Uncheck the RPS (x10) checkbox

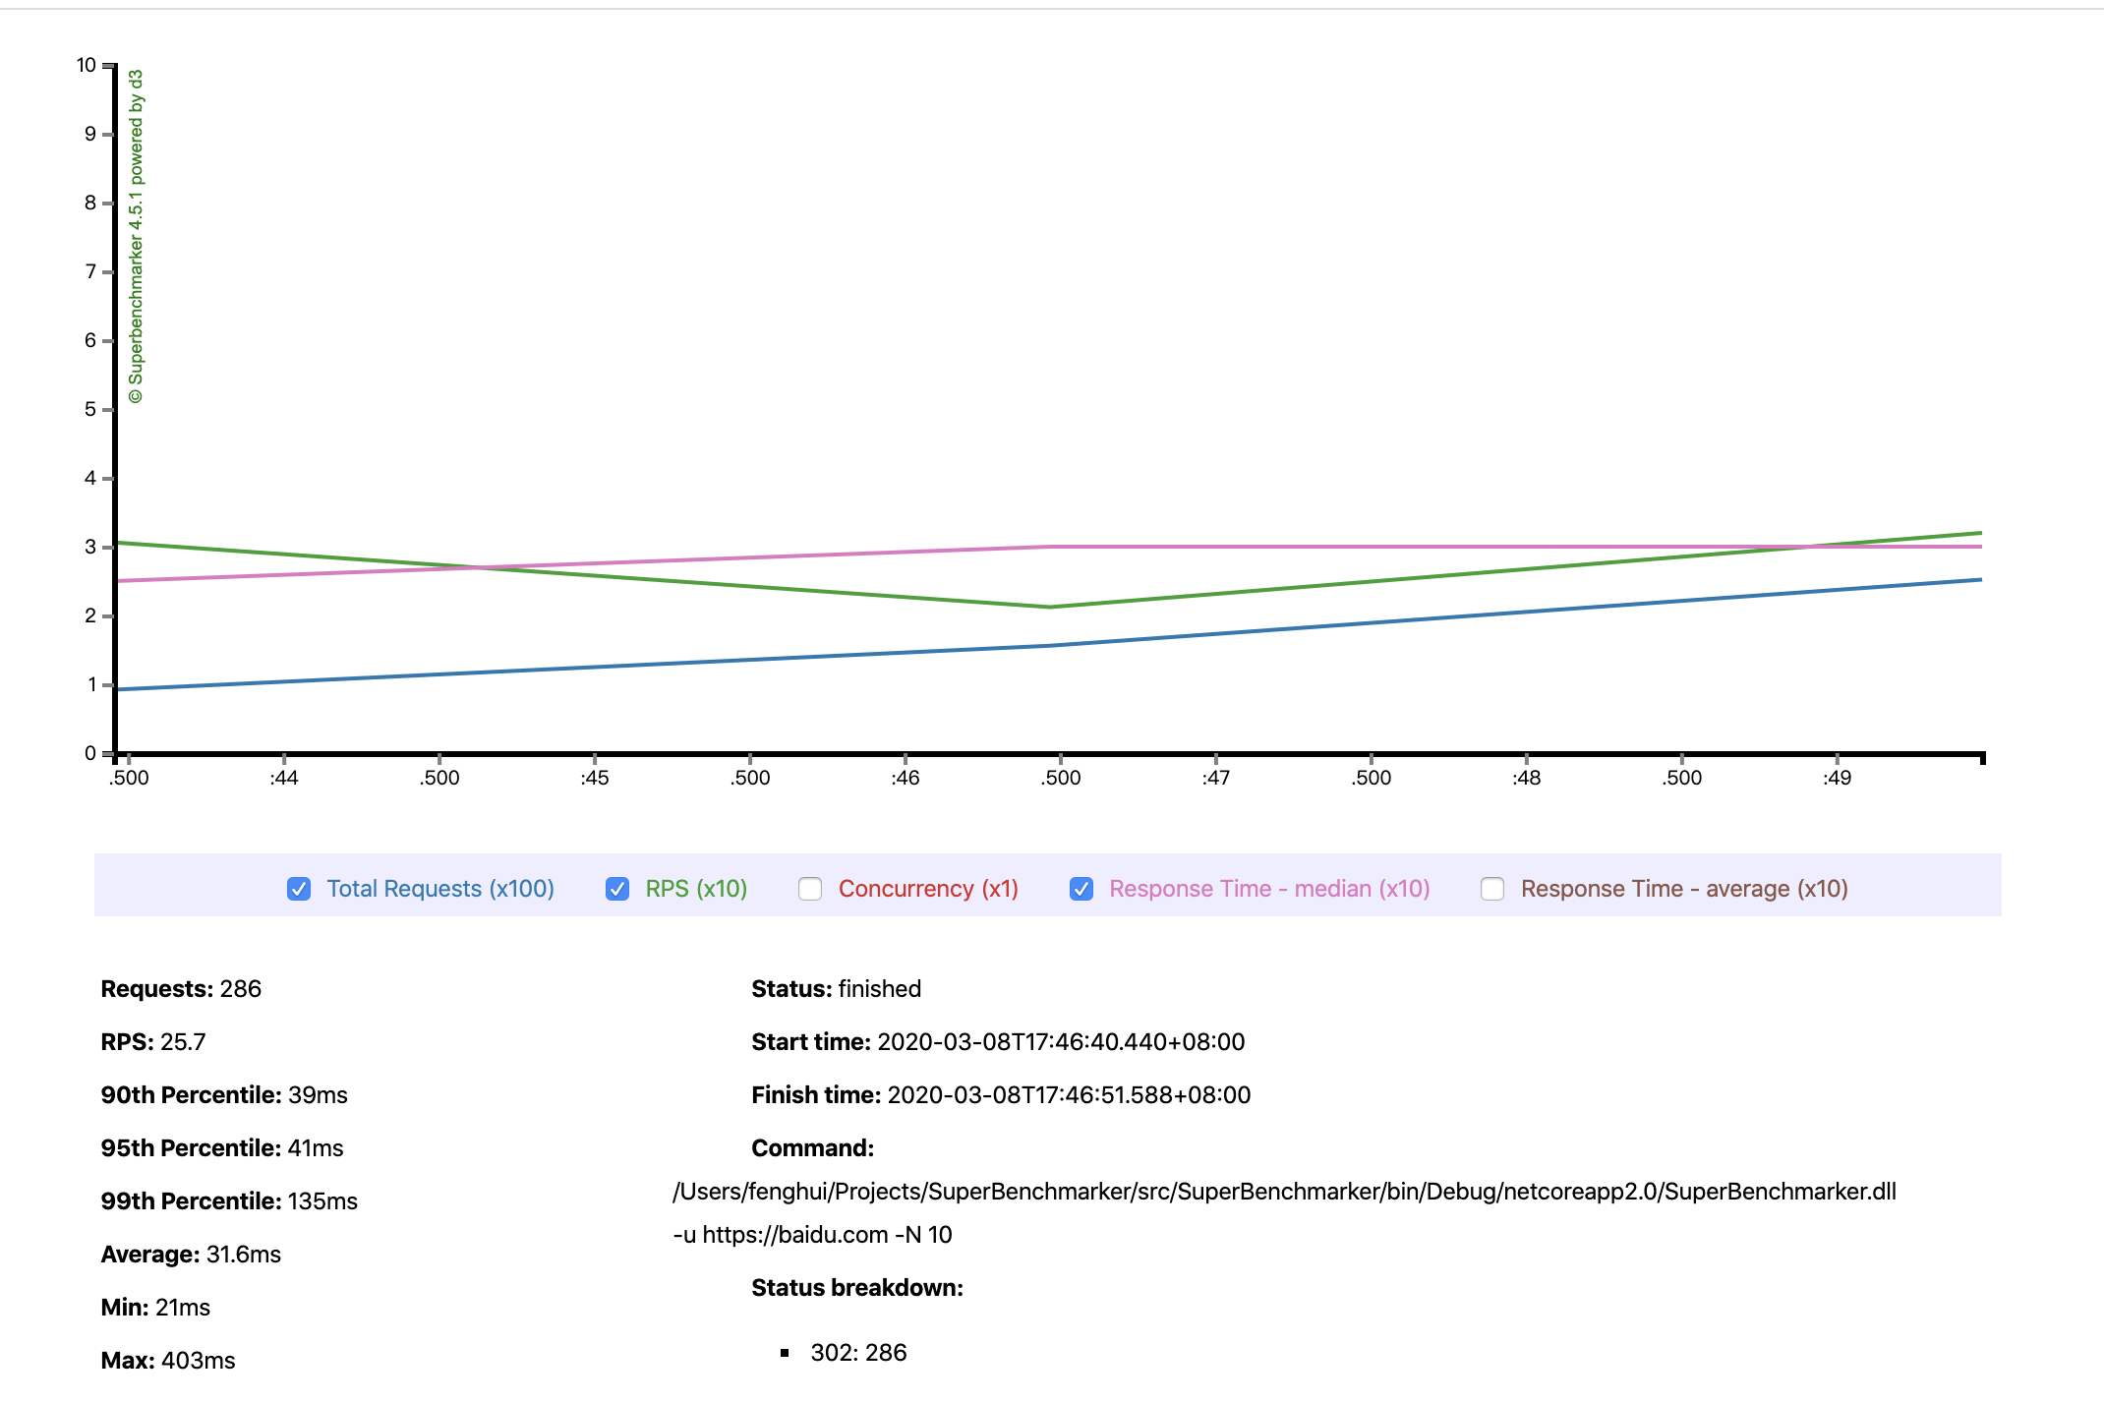[617, 889]
